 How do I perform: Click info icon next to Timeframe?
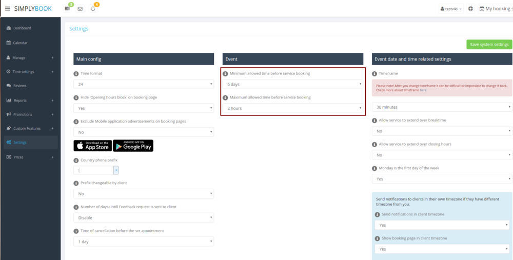click(374, 74)
